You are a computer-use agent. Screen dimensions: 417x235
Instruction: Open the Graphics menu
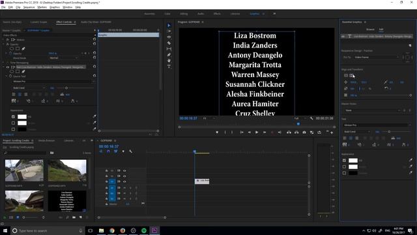click(55, 7)
